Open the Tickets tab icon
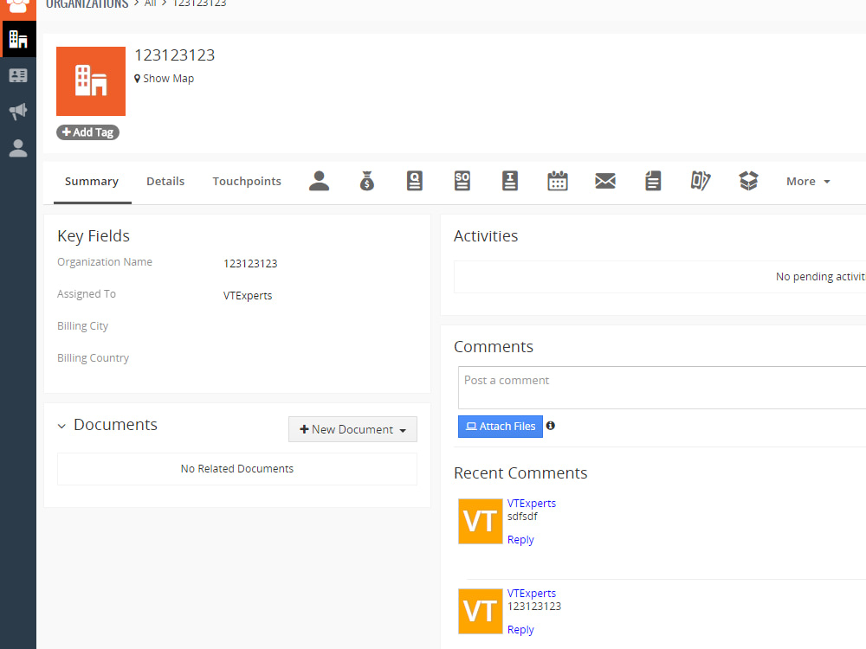 pos(701,181)
